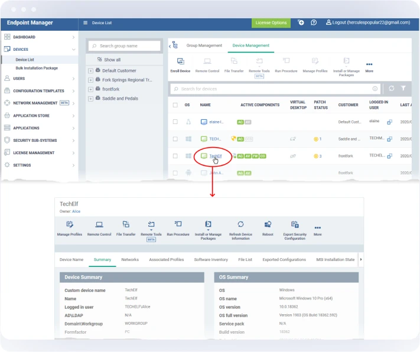
Task: Open Export Security Configuration
Action: click(294, 224)
